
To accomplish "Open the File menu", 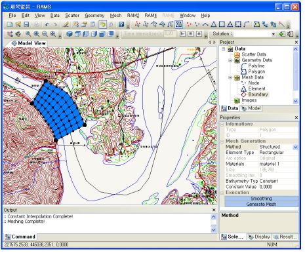I will click(12, 16).
